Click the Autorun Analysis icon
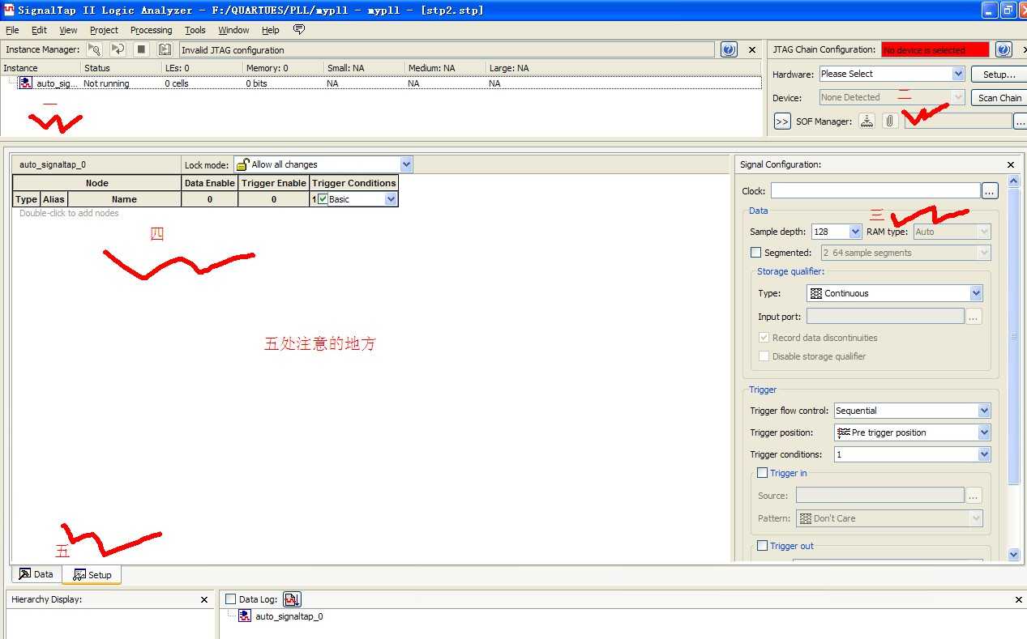The width and height of the screenshot is (1027, 639). 118,49
